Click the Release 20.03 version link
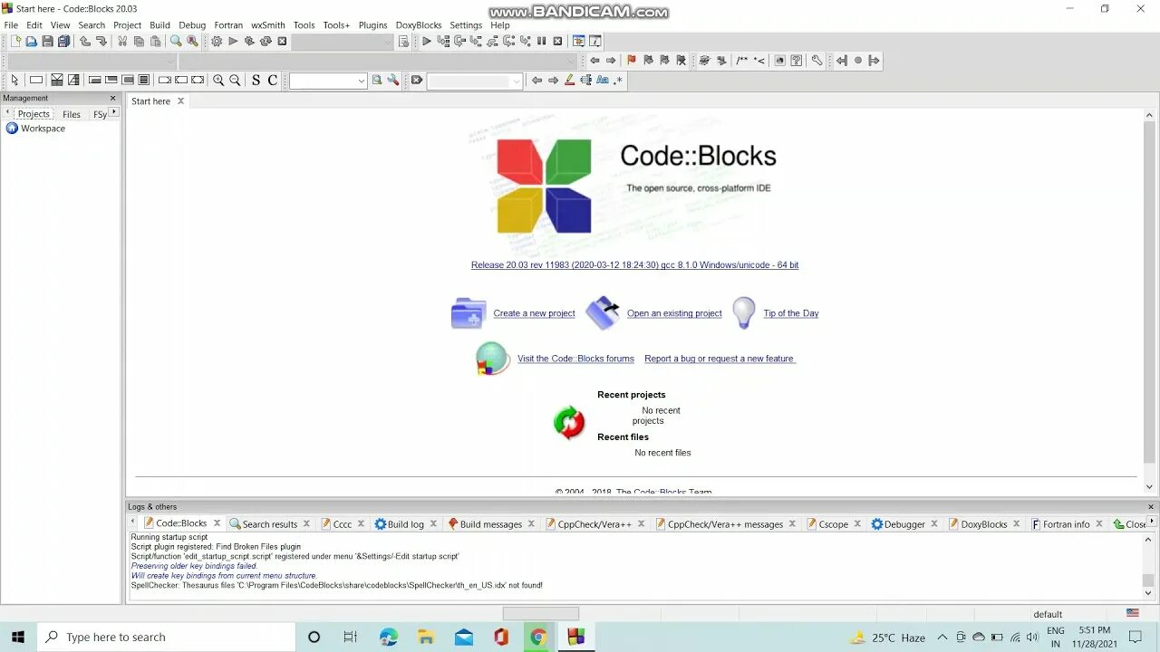This screenshot has width=1160, height=652. 634,265
